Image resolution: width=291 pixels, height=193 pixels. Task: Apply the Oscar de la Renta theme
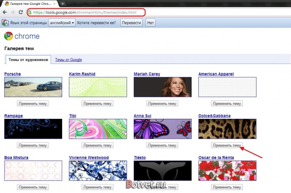227,187
